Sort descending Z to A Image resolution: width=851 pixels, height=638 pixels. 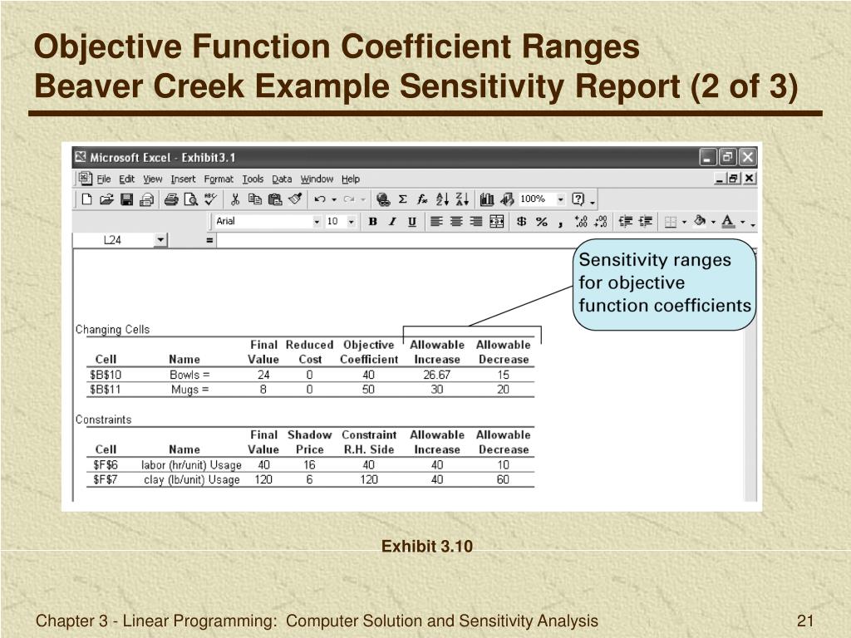[x=462, y=199]
